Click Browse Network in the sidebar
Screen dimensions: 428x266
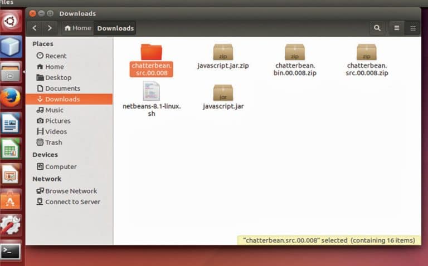(71, 191)
